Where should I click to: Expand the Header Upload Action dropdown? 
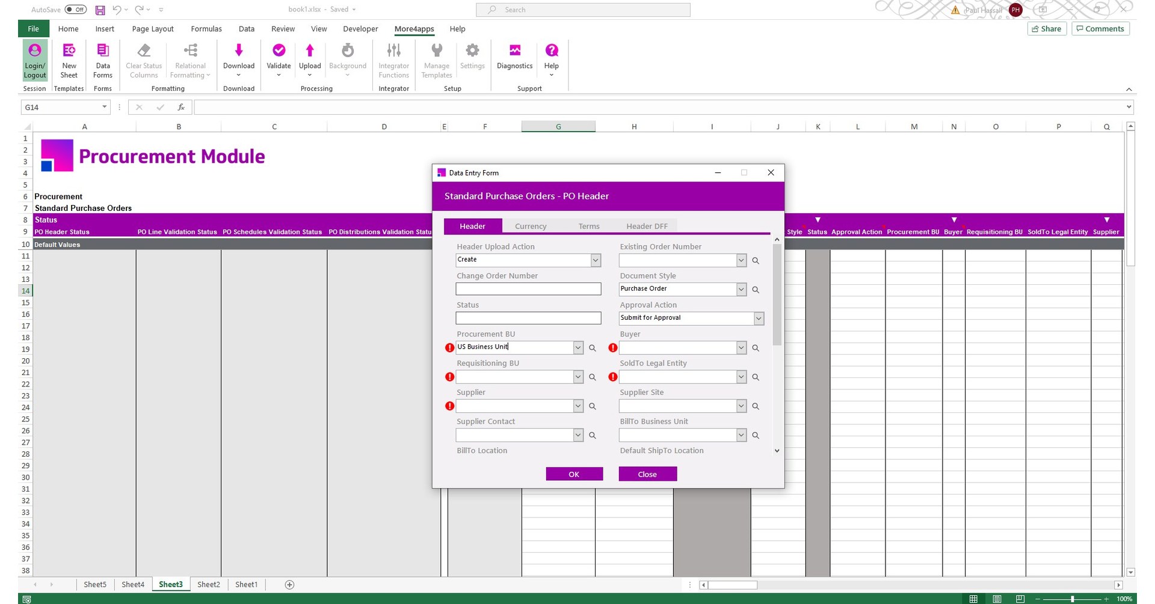point(595,260)
